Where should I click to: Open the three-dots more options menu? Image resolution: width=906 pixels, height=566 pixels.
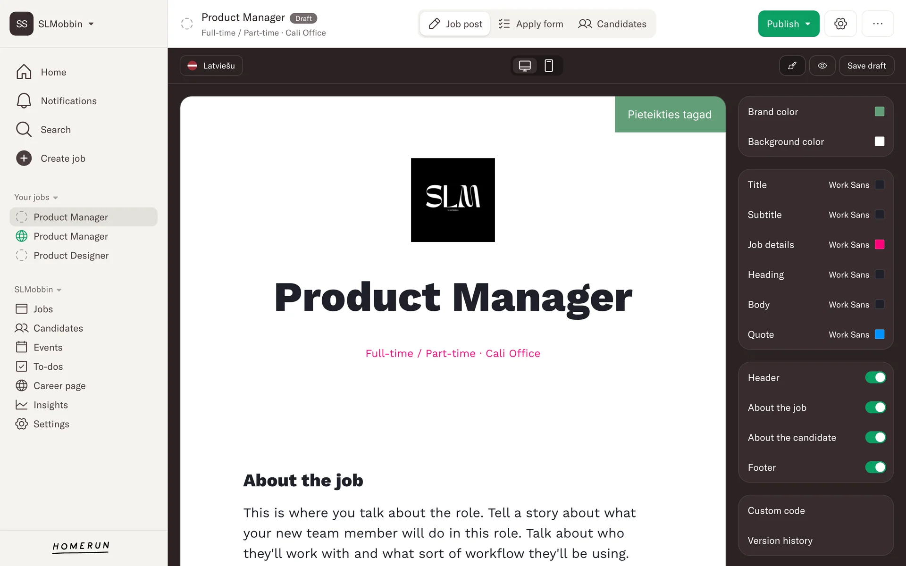click(x=878, y=24)
